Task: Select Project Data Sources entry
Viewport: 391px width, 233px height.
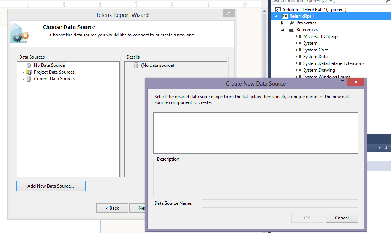Action: pyautogui.click(x=54, y=72)
